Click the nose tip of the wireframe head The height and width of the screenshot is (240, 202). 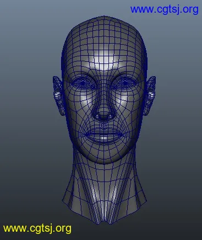tap(104, 112)
